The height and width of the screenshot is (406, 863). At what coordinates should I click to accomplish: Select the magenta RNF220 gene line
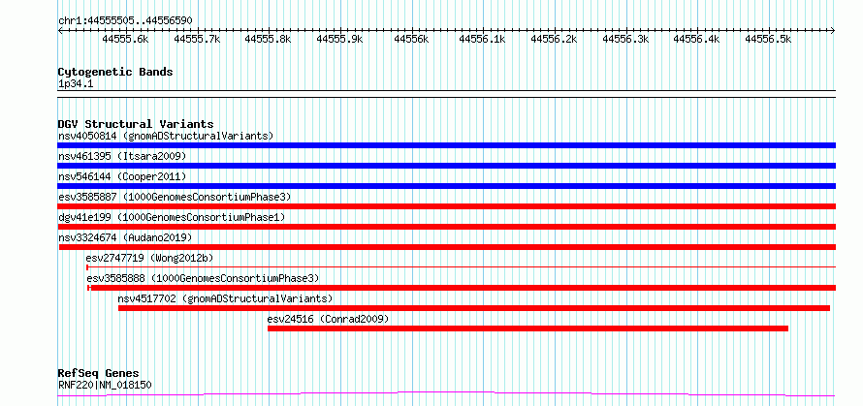(446, 394)
